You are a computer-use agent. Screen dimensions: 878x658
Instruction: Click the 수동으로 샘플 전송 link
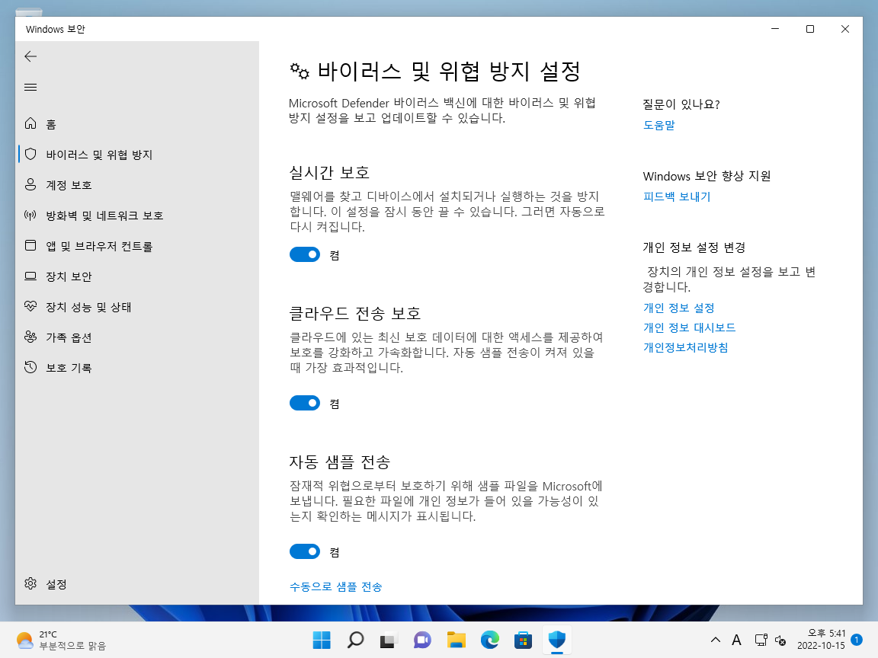pos(335,586)
